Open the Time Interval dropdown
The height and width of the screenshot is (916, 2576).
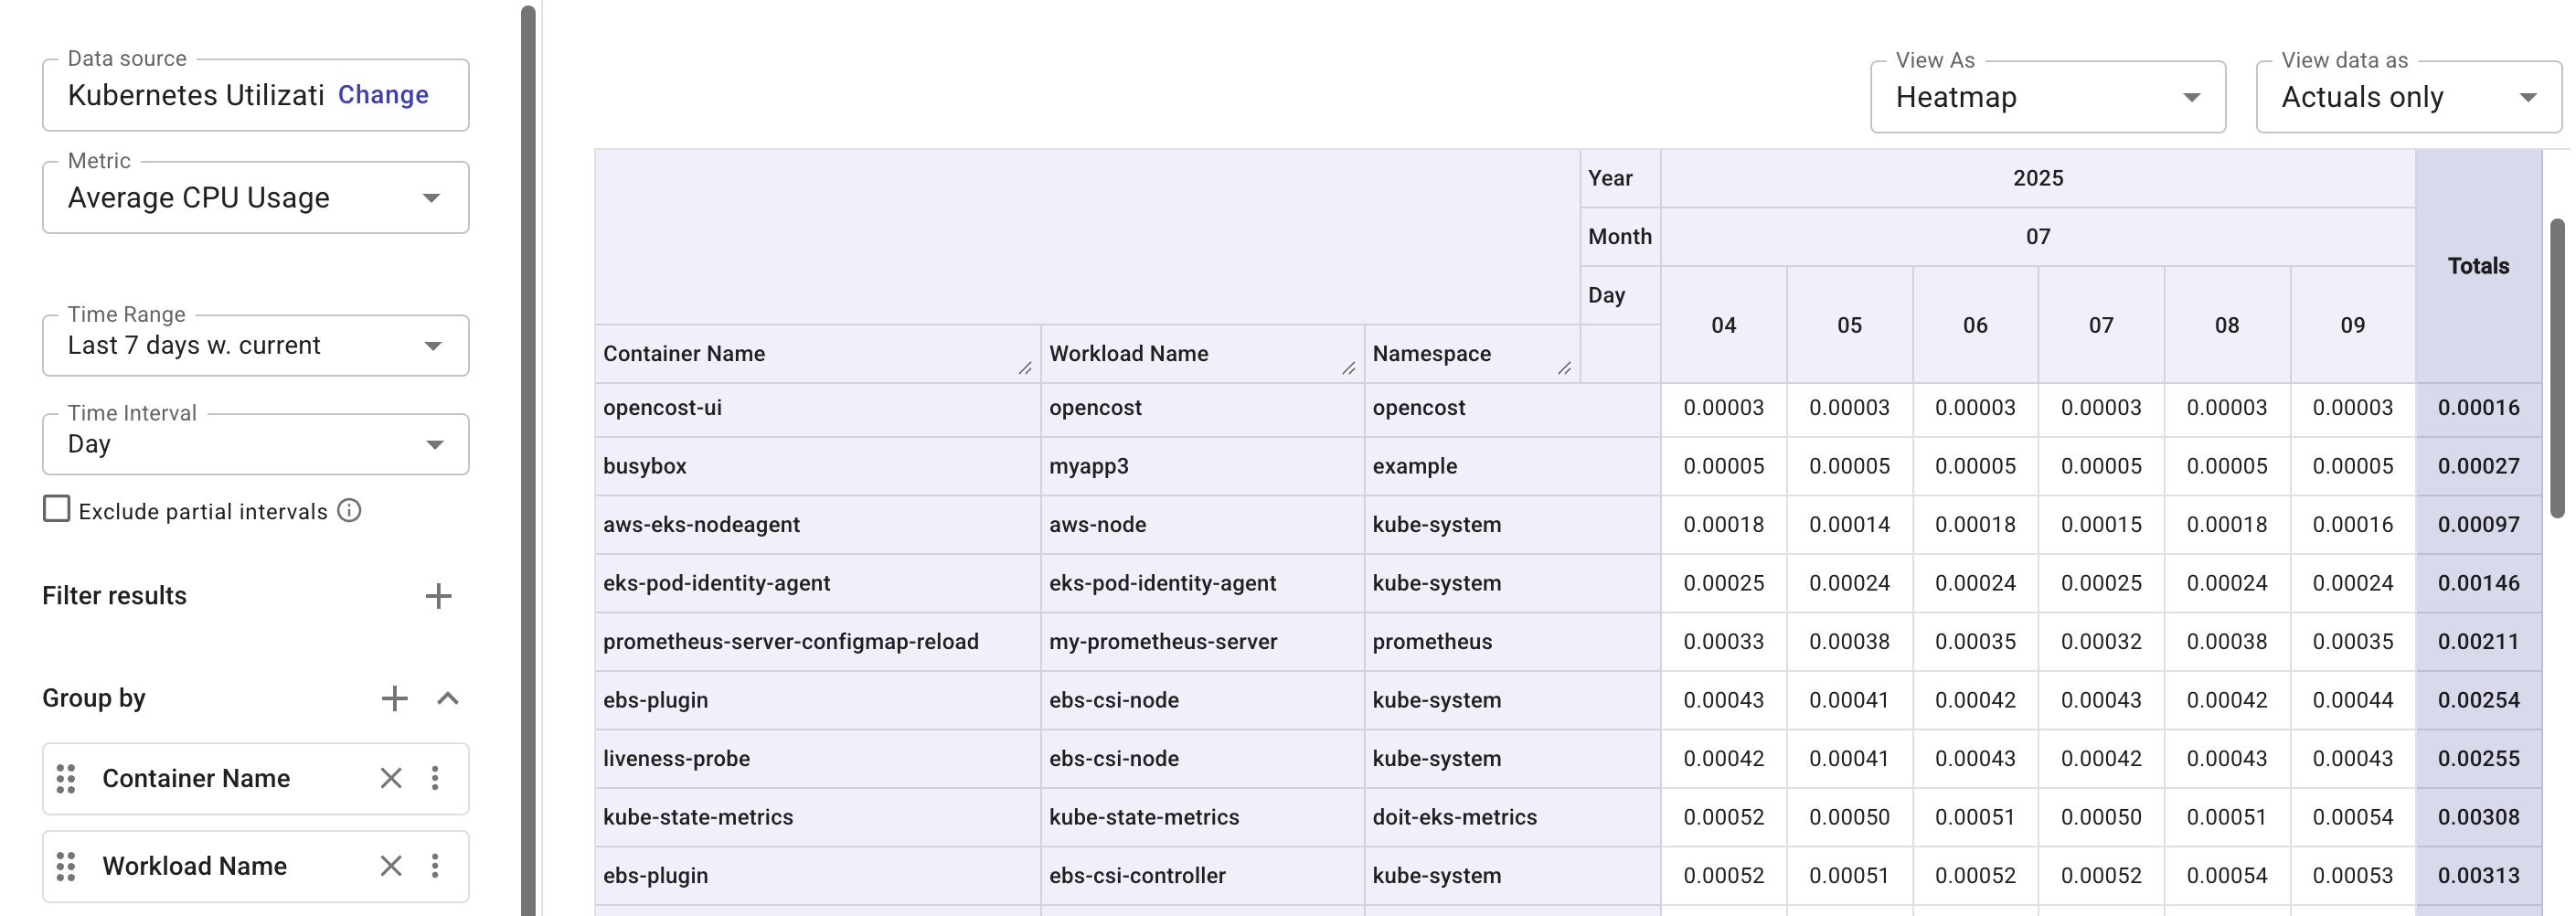point(433,443)
